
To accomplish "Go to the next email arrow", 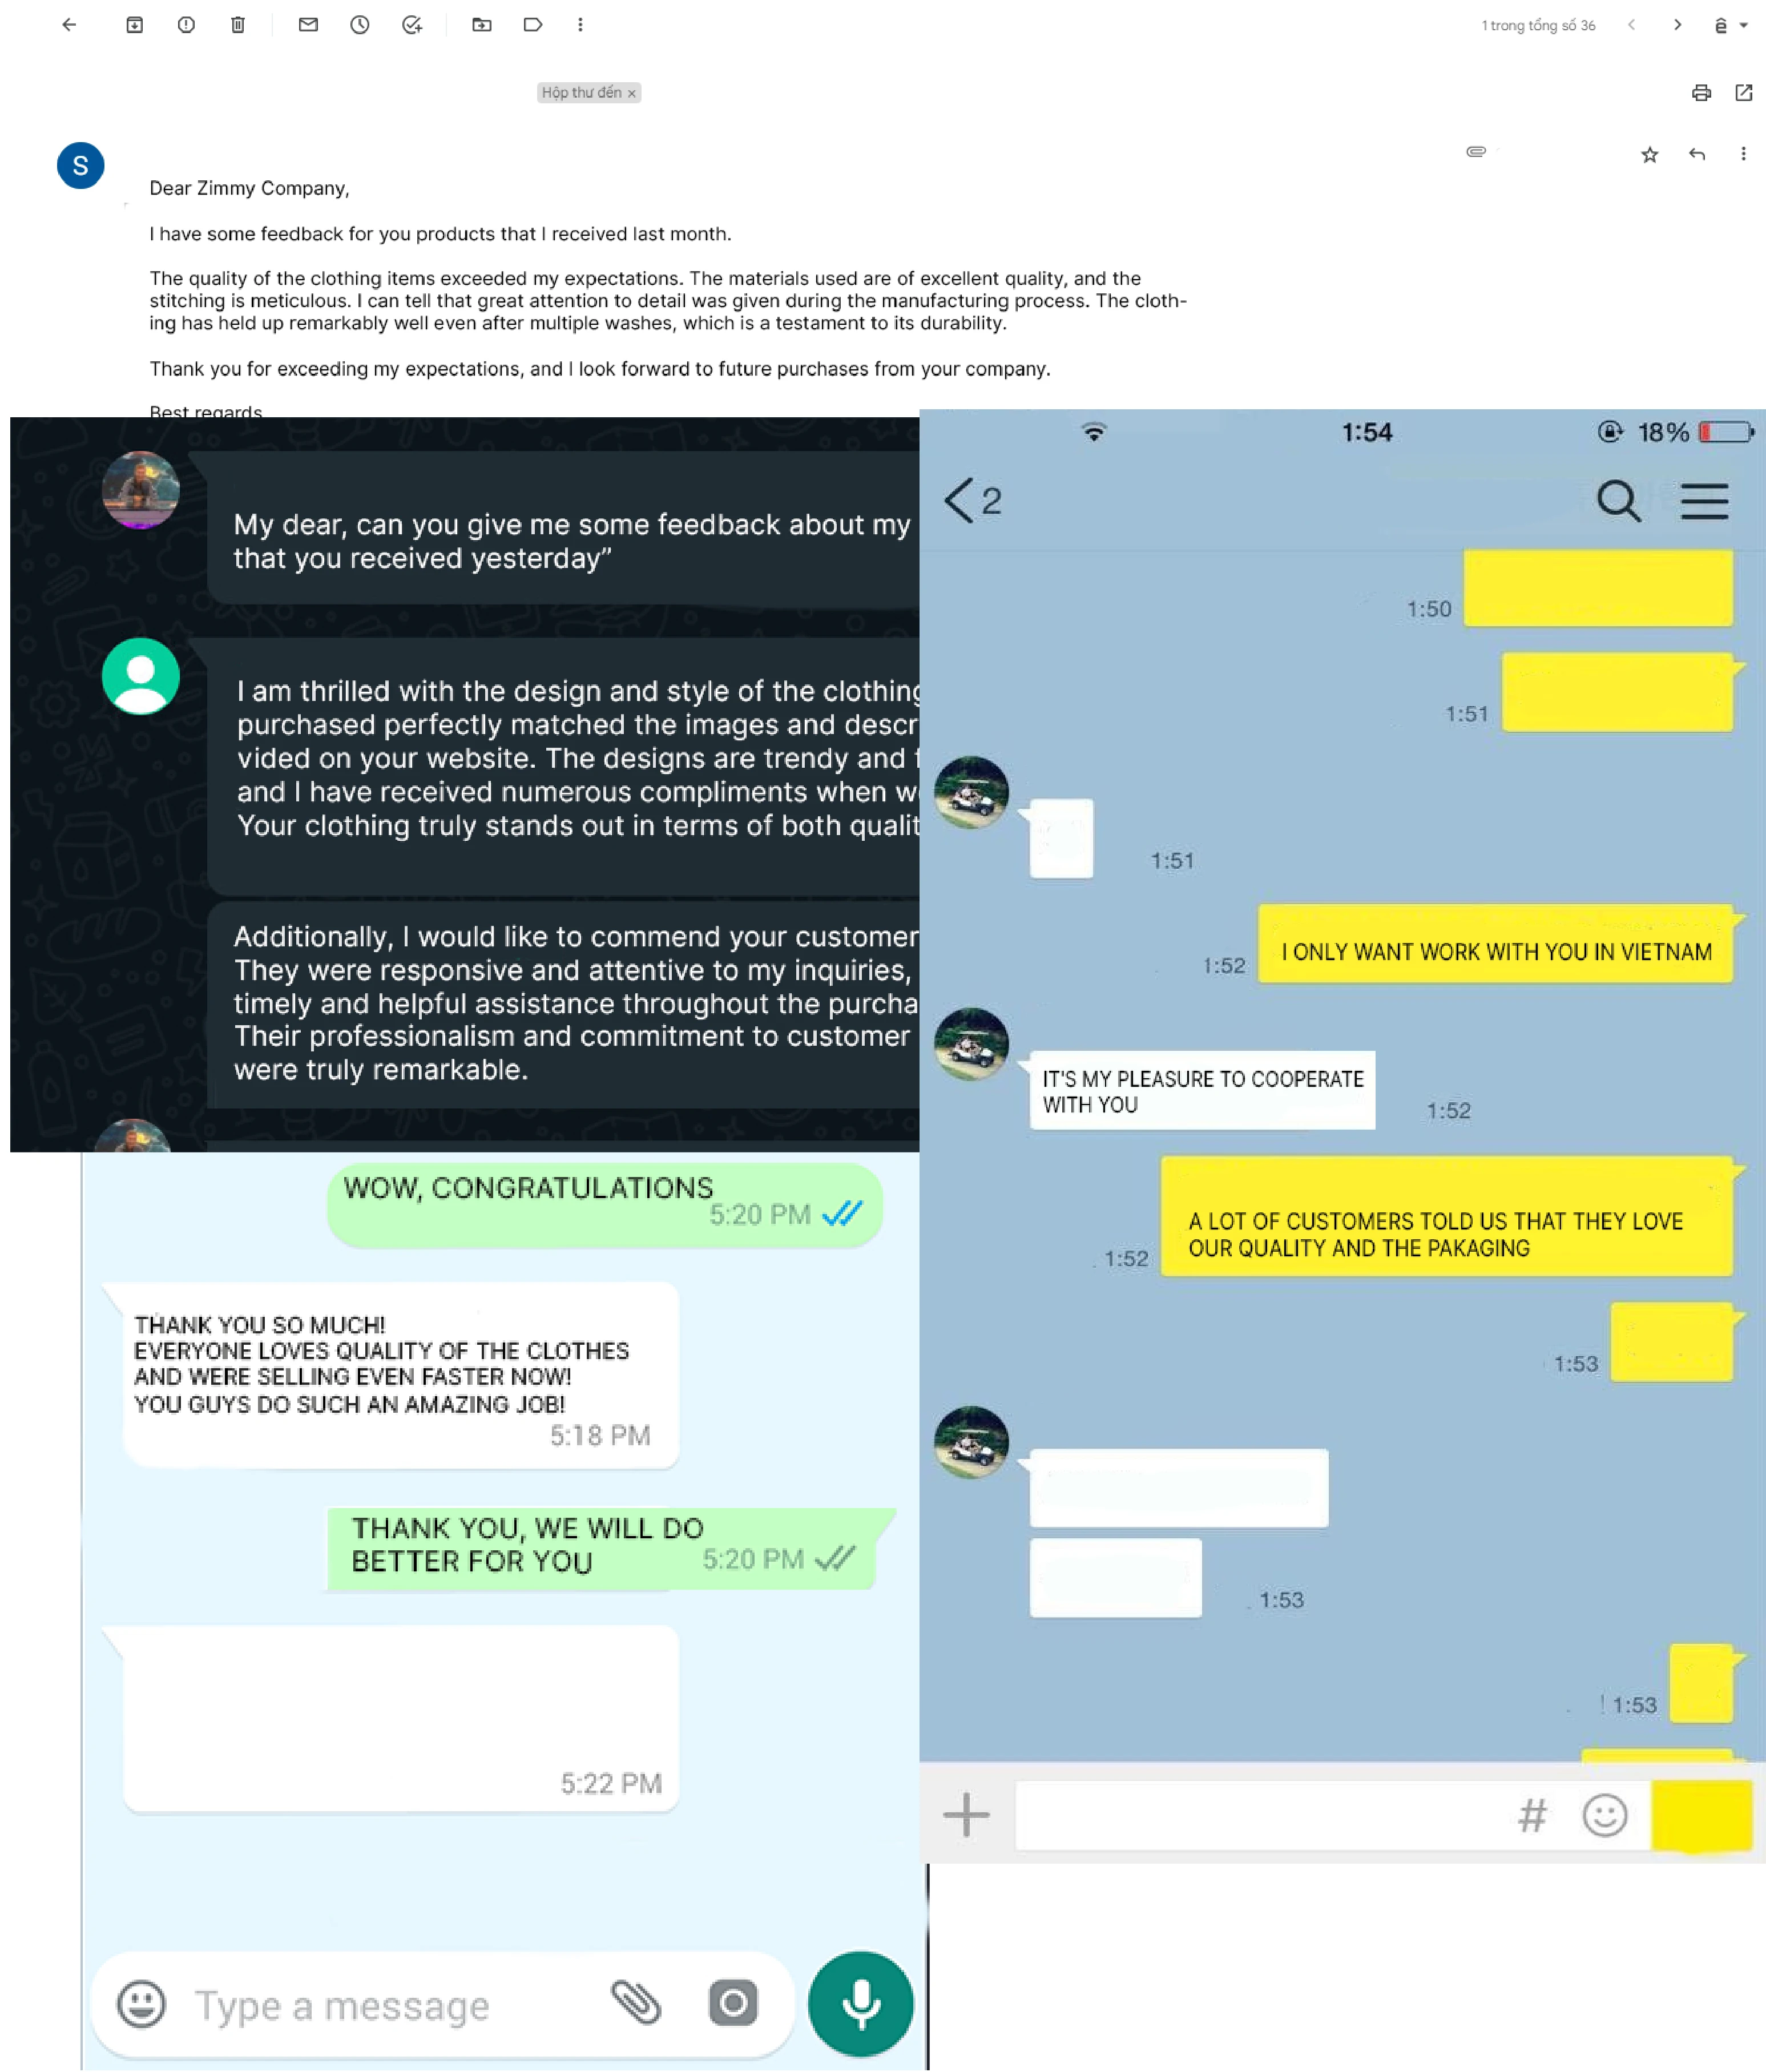I will pyautogui.click(x=1677, y=25).
